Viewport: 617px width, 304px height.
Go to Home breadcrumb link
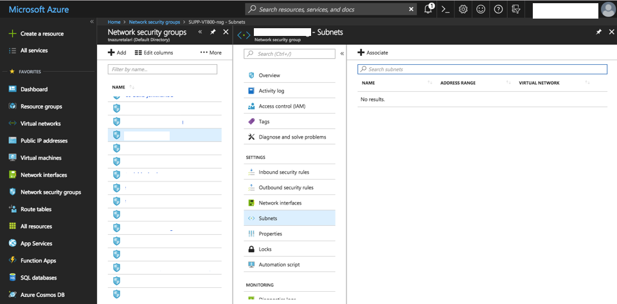(114, 22)
